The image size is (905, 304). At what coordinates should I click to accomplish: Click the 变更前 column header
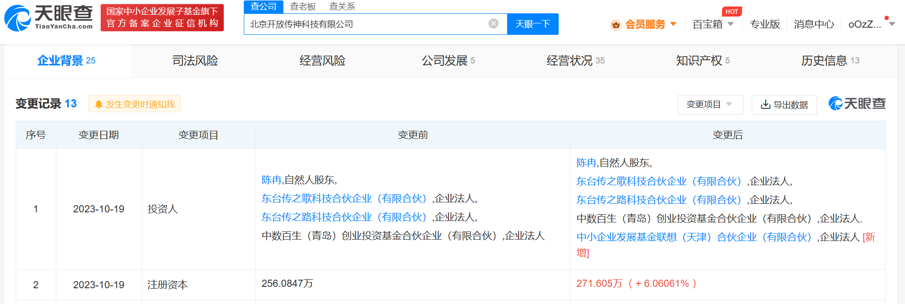[413, 135]
